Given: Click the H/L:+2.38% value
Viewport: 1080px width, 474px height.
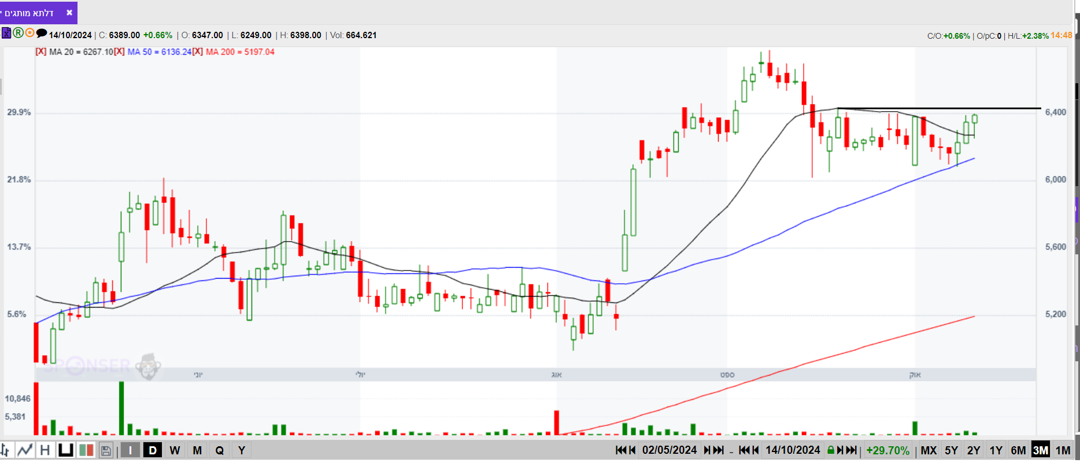Looking at the screenshot, I should 1028,36.
